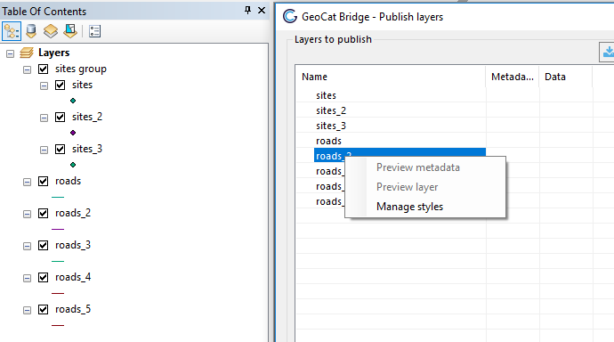The image size is (614, 342).
Task: Sort by the Name column header
Action: click(391, 77)
